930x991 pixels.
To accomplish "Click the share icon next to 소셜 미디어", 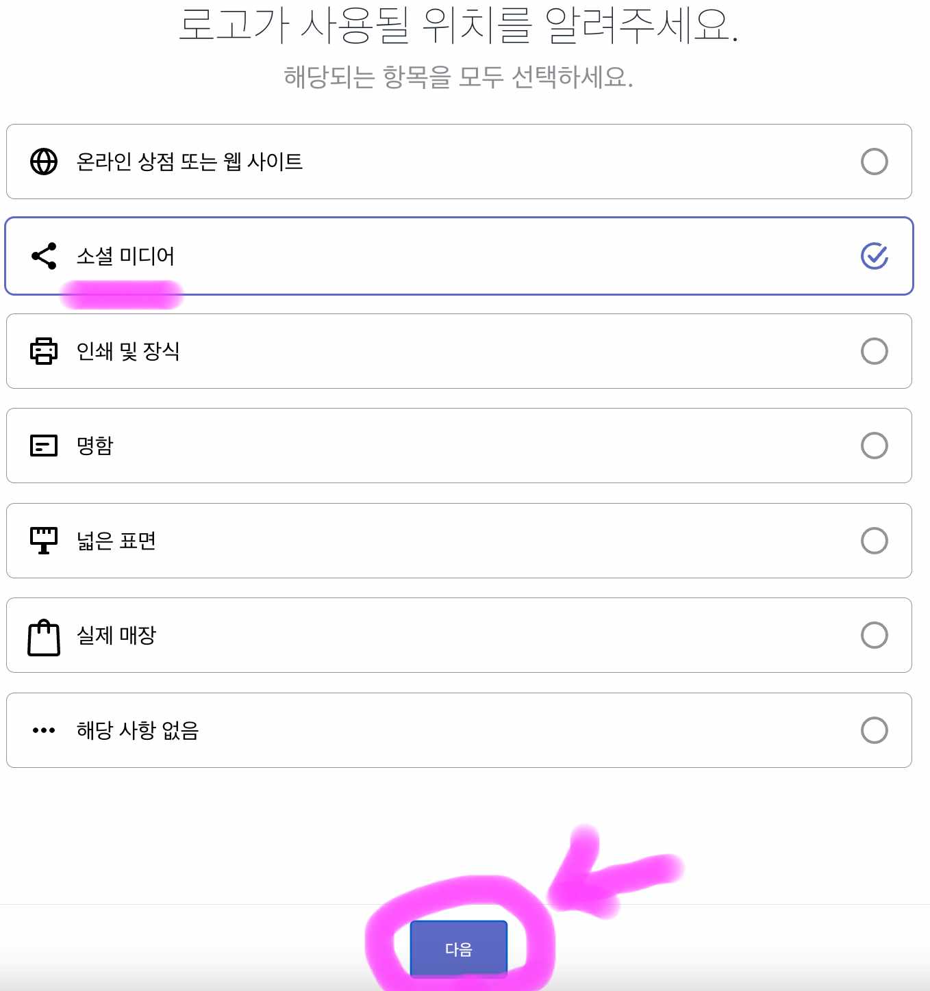I will (x=43, y=257).
